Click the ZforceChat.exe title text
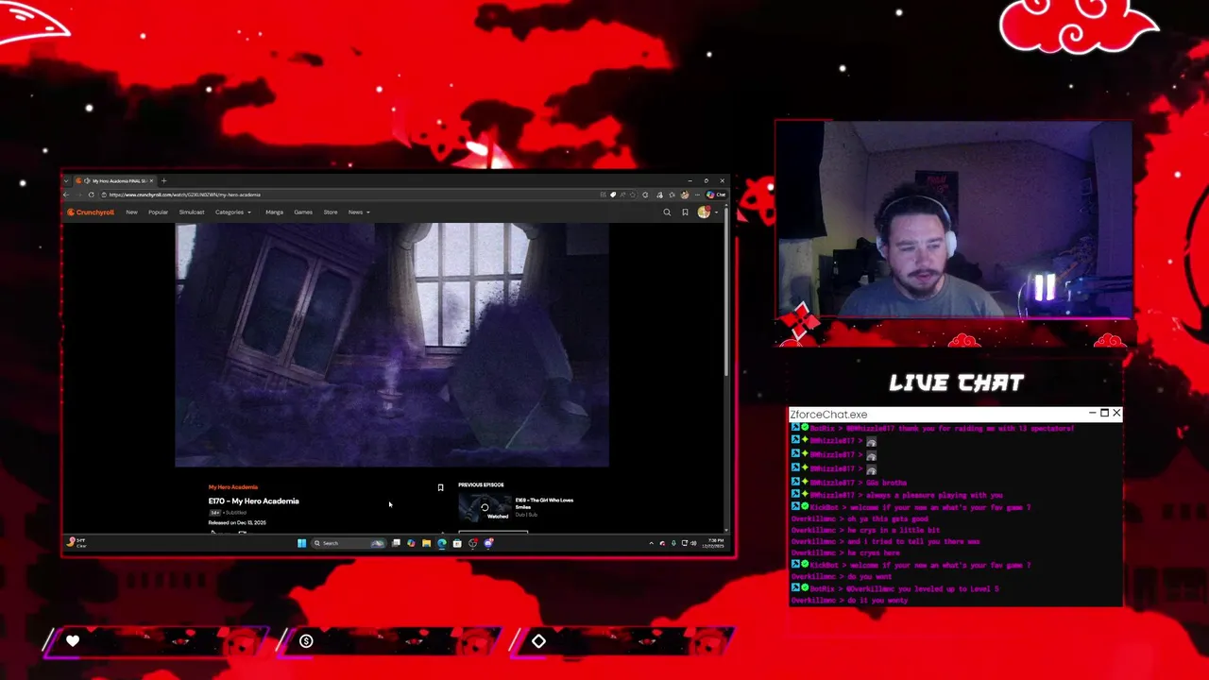This screenshot has height=680, width=1209. pyautogui.click(x=828, y=415)
